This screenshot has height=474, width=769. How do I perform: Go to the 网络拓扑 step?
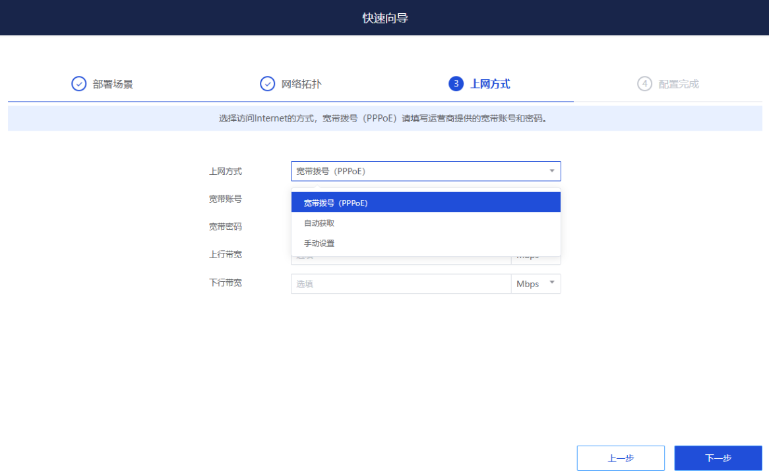pos(301,85)
